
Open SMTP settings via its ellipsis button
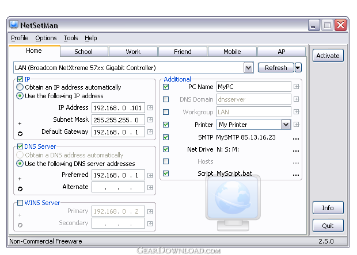[296, 138]
